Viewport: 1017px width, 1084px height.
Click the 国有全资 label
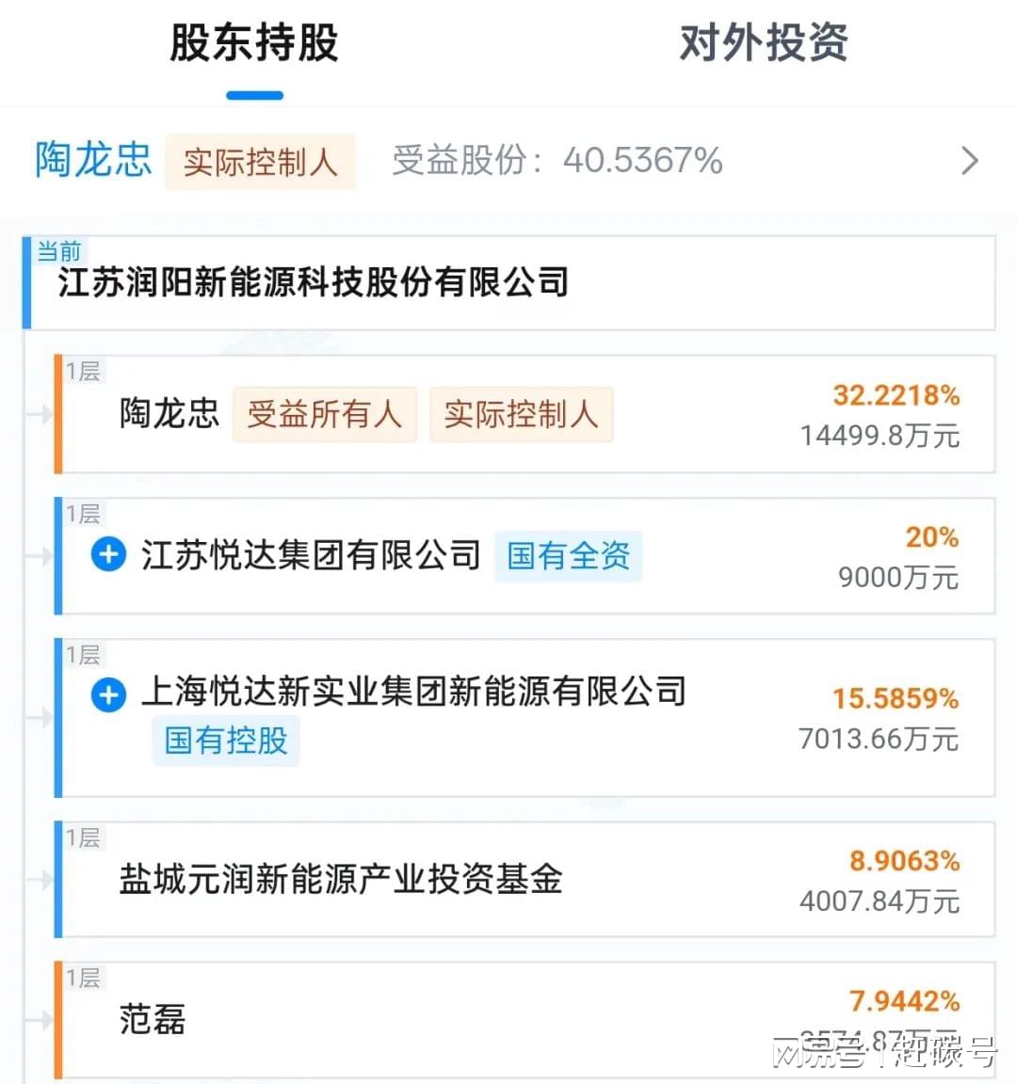[x=568, y=556]
